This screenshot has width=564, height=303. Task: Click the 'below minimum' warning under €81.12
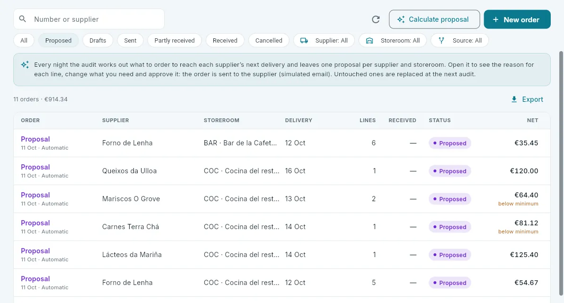coord(518,232)
